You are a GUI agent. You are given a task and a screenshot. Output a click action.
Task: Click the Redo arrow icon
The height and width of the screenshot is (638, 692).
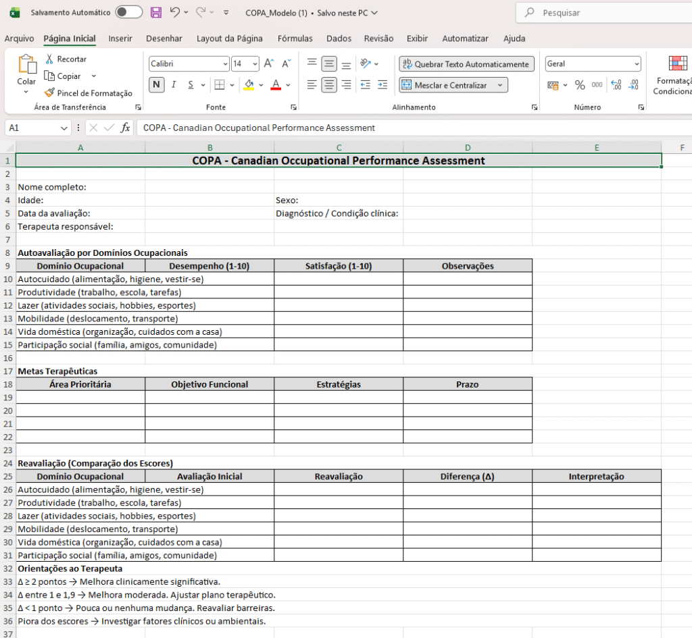point(201,12)
